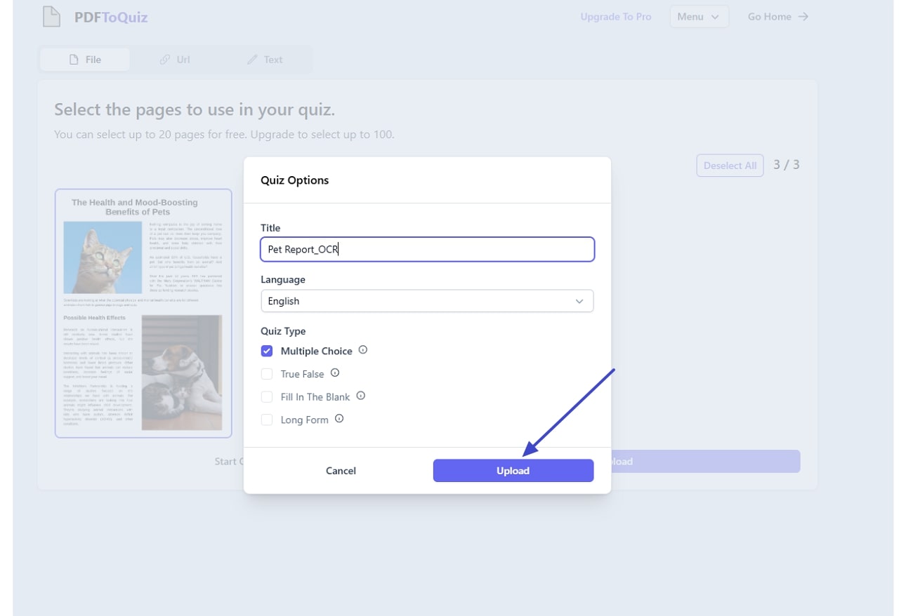Click the Deselect All button
This screenshot has width=913, height=616.
coord(730,166)
